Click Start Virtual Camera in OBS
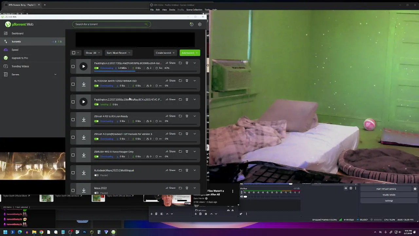This screenshot has height=236, width=419. coord(386,189)
